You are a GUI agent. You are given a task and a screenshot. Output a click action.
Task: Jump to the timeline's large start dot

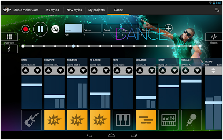click(23, 46)
